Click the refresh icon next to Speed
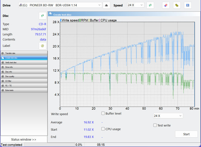Viewport: 201px width, 147px height. [x=150, y=5]
